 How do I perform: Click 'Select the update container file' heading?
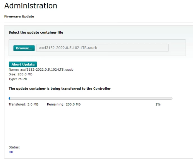(36, 32)
